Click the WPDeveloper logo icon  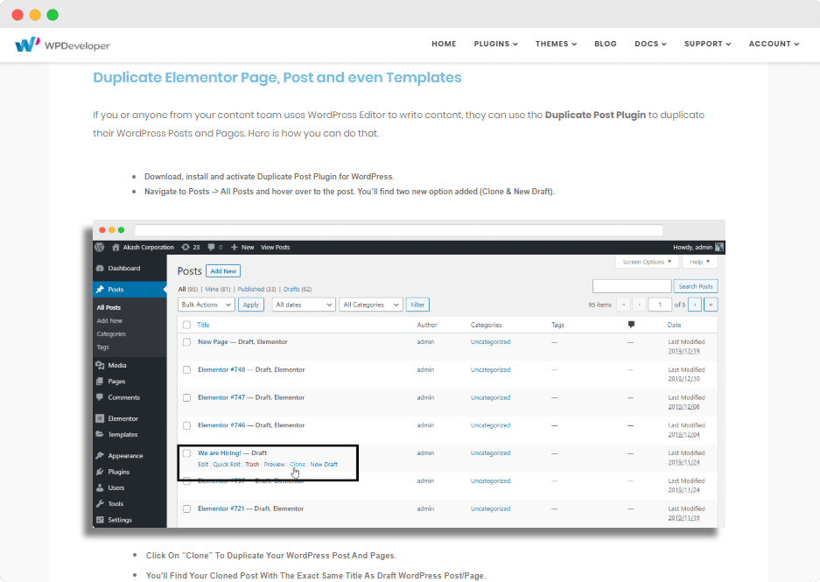(27, 44)
